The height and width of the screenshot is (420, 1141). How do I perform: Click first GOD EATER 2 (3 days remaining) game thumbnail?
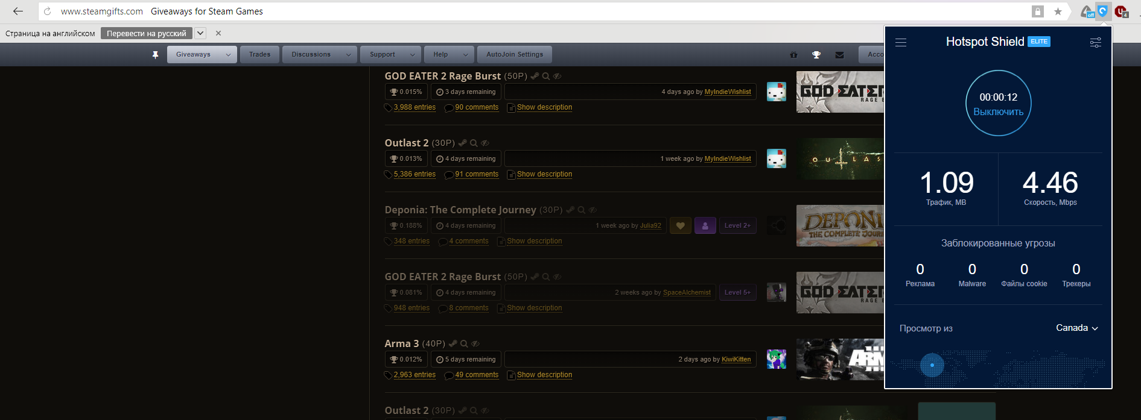point(840,92)
